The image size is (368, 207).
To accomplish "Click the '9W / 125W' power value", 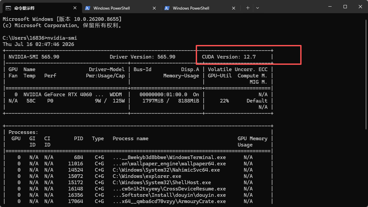I will pos(109,101).
